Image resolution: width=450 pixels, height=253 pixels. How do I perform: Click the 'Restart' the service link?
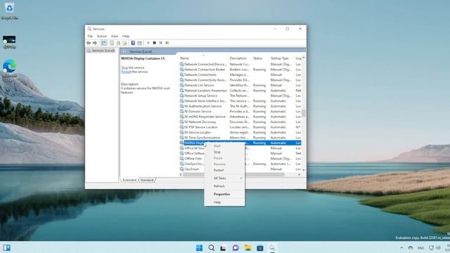click(126, 72)
